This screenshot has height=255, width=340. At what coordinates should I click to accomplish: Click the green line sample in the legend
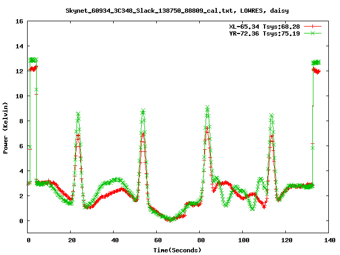point(312,33)
